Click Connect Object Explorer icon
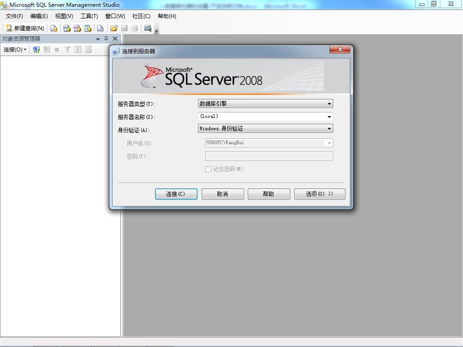This screenshot has width=463, height=347. tap(36, 50)
